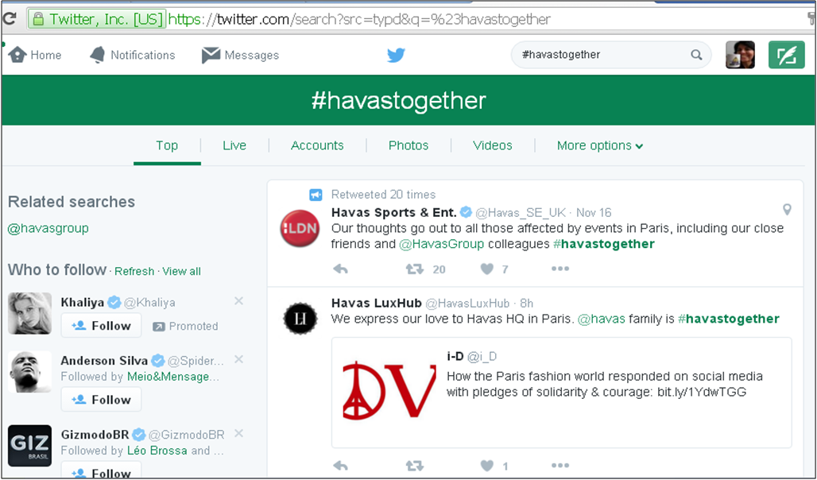Open Anderson Silva's profile picture

[x=29, y=372]
